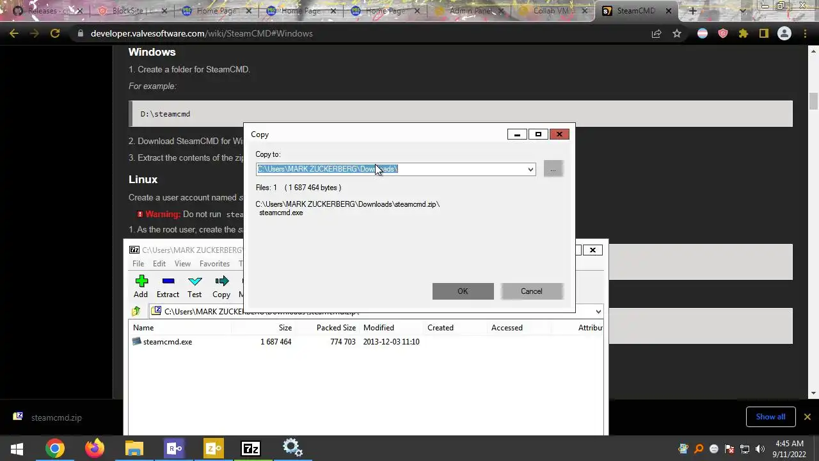Click the Chrome address bar URL
Image resolution: width=819 pixels, height=461 pixels.
coord(202,33)
